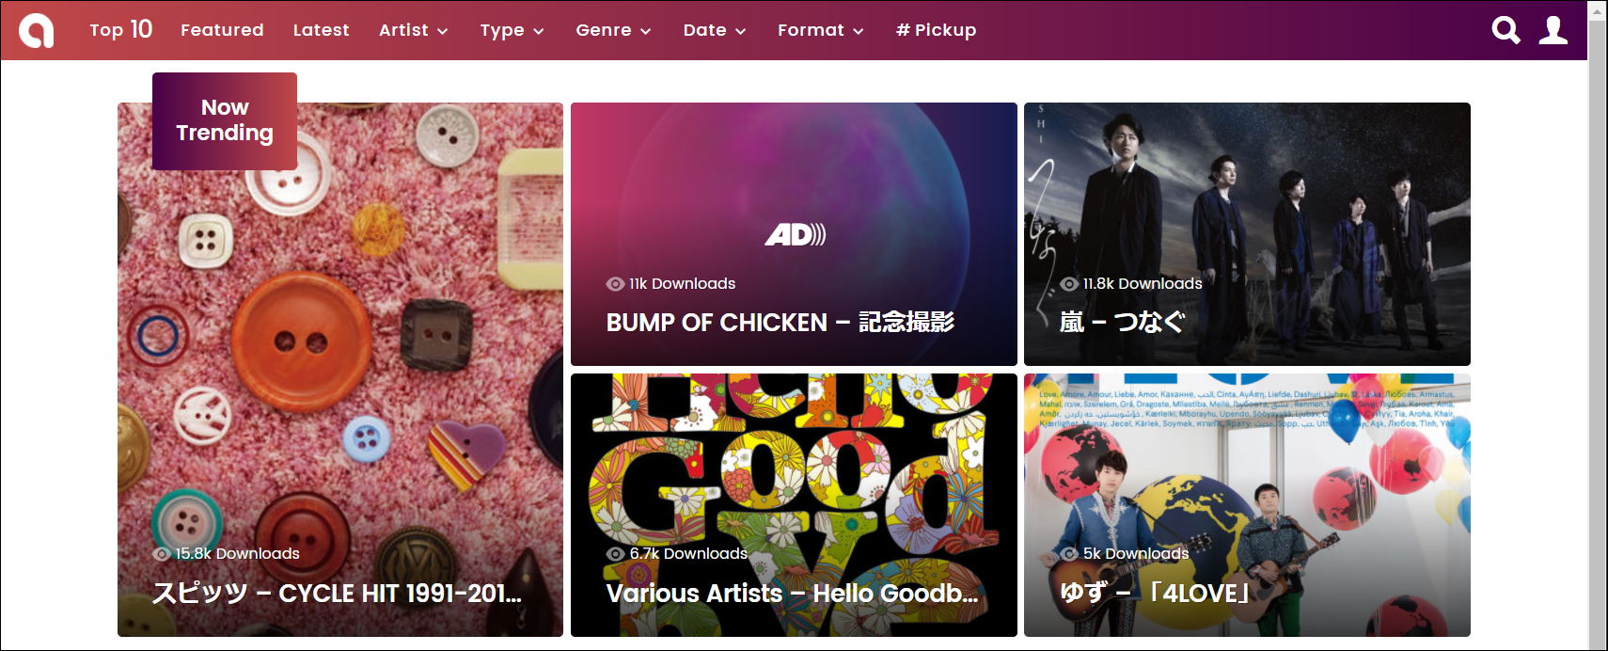Open the user account icon
Screen dimensions: 1608x651
pyautogui.click(x=1553, y=30)
